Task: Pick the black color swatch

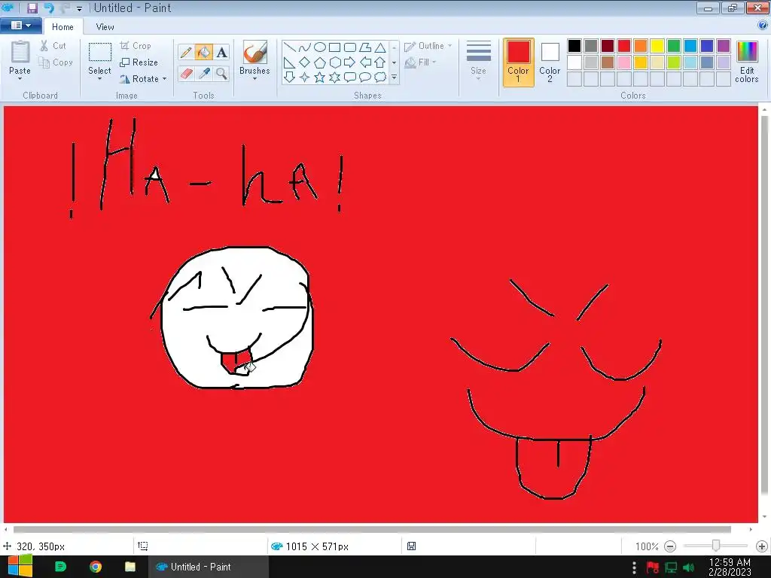Action: point(574,46)
